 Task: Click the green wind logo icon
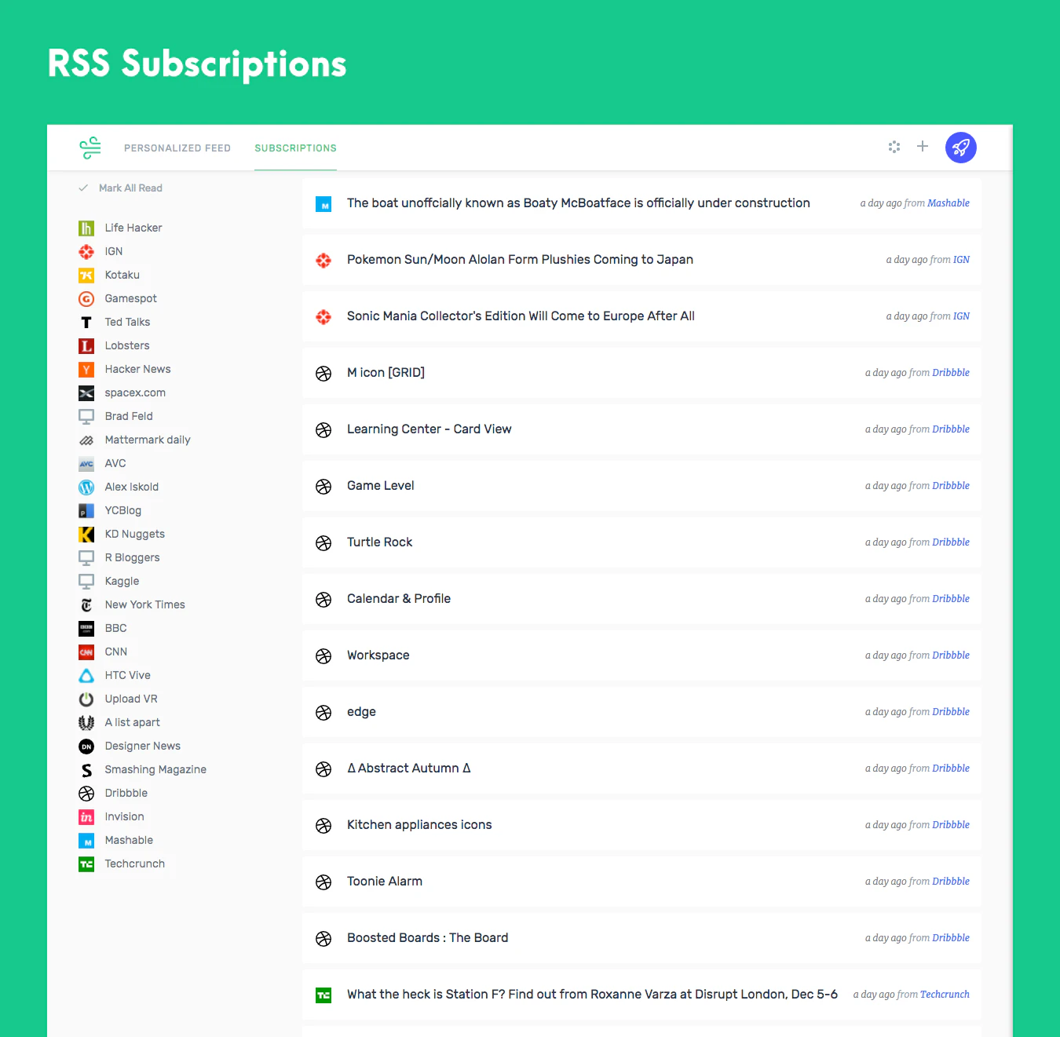90,148
